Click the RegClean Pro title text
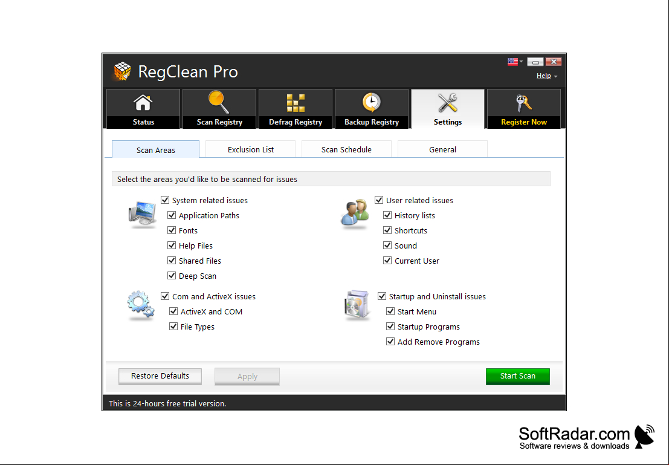This screenshot has height=465, width=669. [x=188, y=72]
